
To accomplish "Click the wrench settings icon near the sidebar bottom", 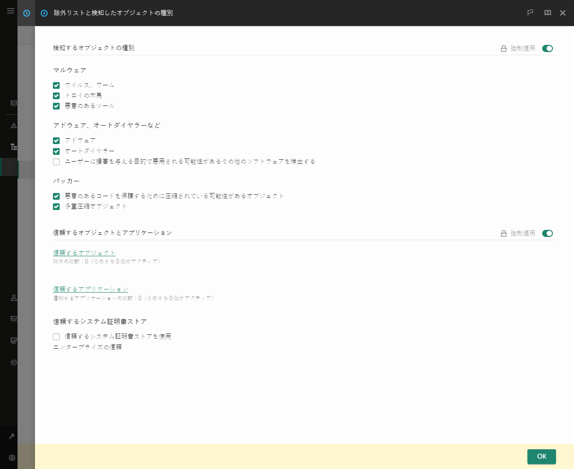I will 13,435.
